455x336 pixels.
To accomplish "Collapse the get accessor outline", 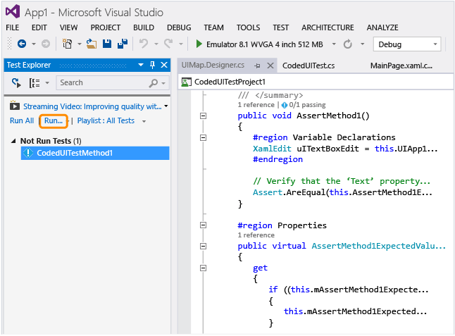I will (203, 268).
